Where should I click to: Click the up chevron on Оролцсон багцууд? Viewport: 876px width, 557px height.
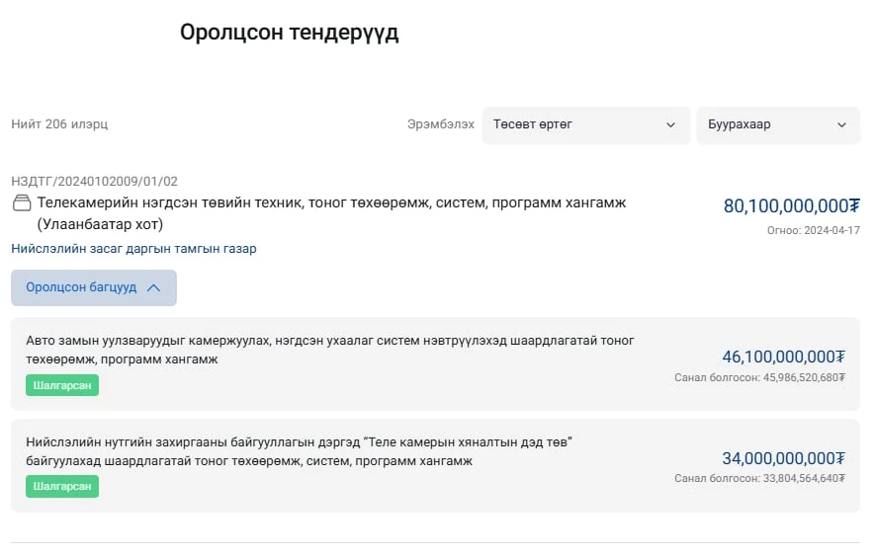pyautogui.click(x=153, y=288)
